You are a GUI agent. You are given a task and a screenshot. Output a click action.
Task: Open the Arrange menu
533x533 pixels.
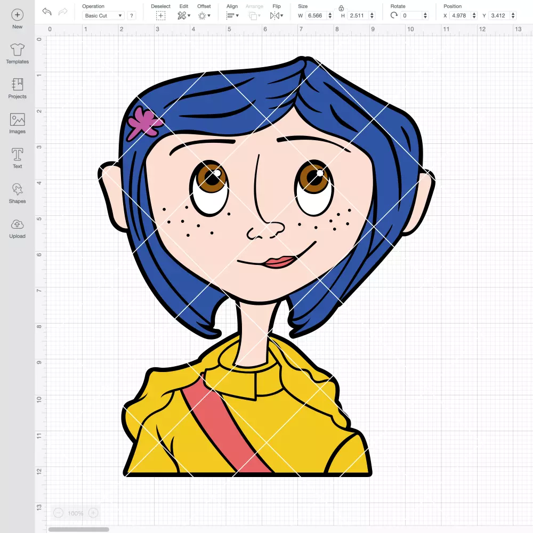click(254, 15)
